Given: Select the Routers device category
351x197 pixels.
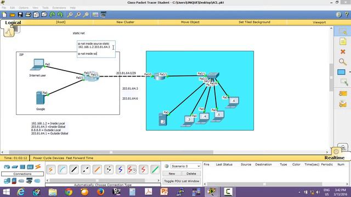Looking at the screenshot, I should point(7,167).
